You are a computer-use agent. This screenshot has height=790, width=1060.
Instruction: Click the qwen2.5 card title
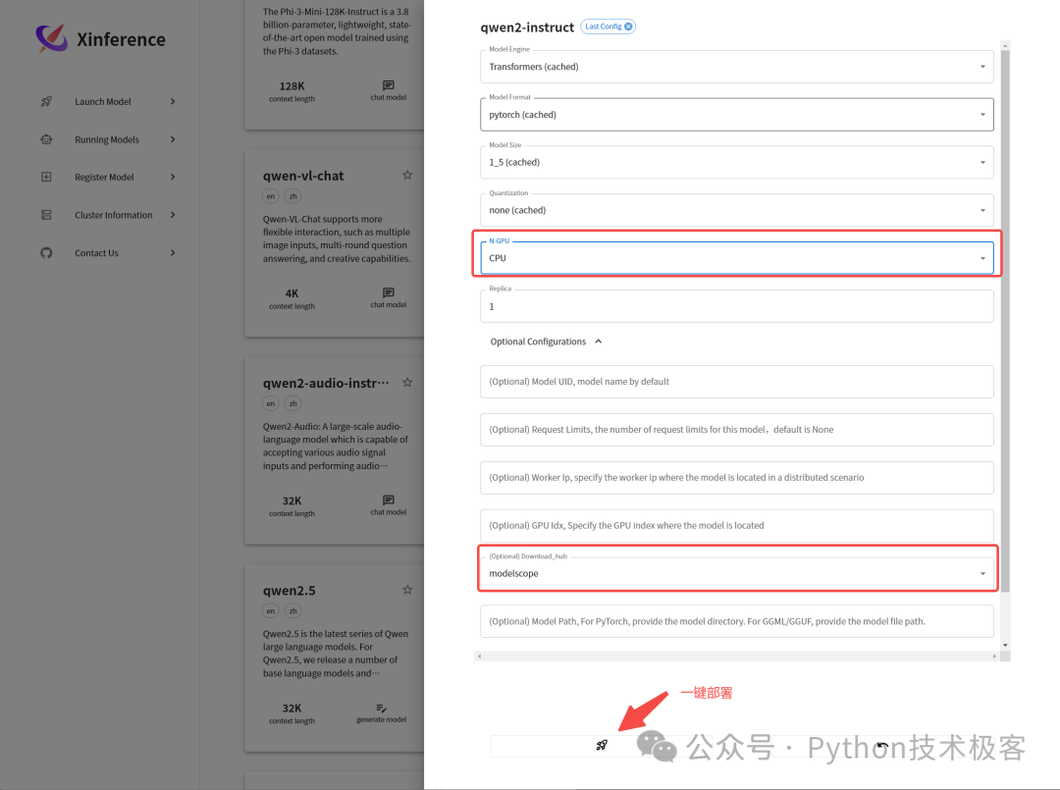tap(290, 591)
